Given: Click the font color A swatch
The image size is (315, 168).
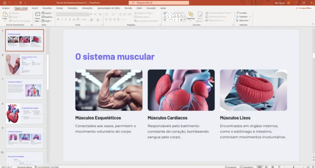Looking at the screenshot, I should pos(98,20).
